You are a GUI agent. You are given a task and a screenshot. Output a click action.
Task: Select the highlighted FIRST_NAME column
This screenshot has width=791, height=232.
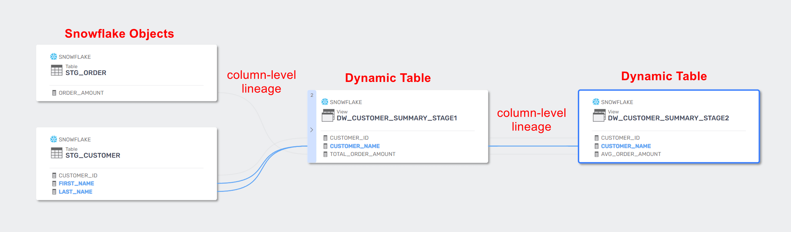[76, 184]
